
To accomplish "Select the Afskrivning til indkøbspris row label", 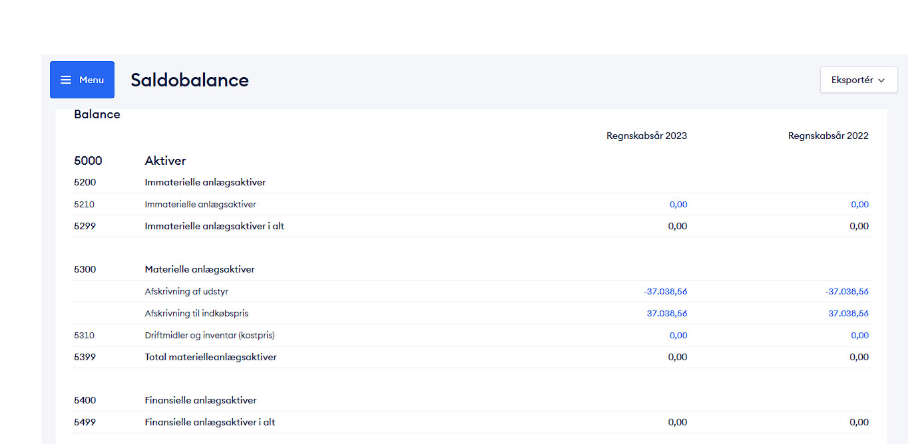I will pyautogui.click(x=196, y=314).
